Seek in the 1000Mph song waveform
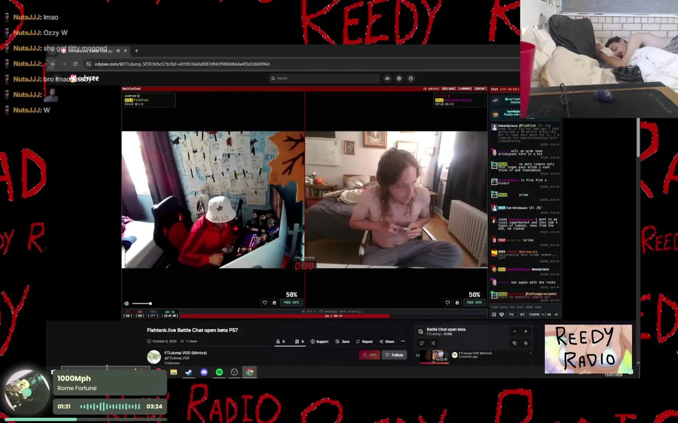Viewport: 678px width, 423px height. pos(110,407)
